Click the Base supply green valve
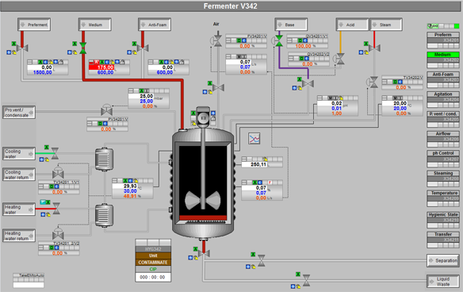The height and width of the screenshot is (292, 463). point(279,40)
